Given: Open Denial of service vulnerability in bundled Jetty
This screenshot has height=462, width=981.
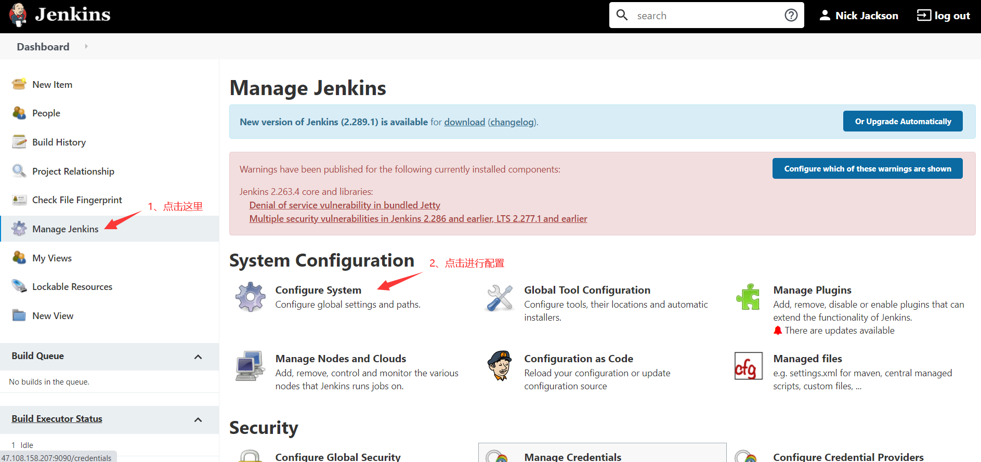Looking at the screenshot, I should pyautogui.click(x=345, y=205).
